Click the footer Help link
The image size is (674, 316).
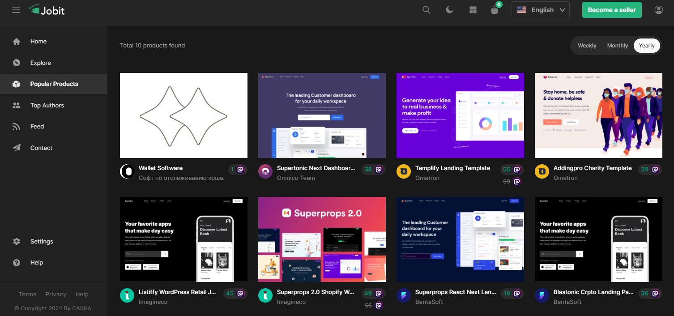82,294
